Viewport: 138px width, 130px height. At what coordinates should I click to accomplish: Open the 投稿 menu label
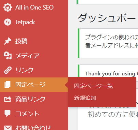click(x=21, y=41)
